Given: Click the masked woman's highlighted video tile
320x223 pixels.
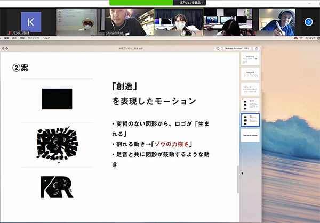Looking at the screenshot, I should click(179, 22).
